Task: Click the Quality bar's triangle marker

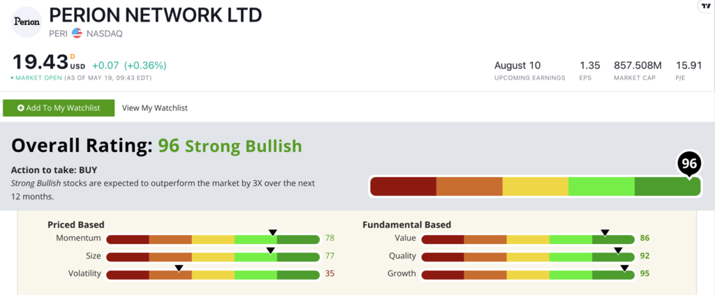Action: [x=618, y=250]
